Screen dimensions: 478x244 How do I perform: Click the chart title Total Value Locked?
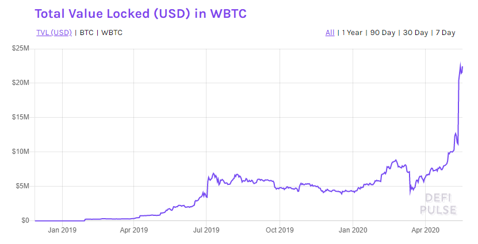click(141, 14)
